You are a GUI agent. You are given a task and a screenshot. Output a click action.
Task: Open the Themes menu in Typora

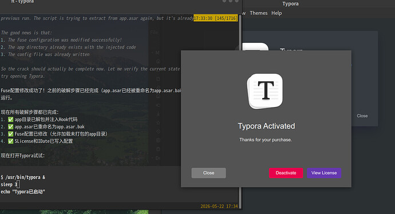pos(258,13)
